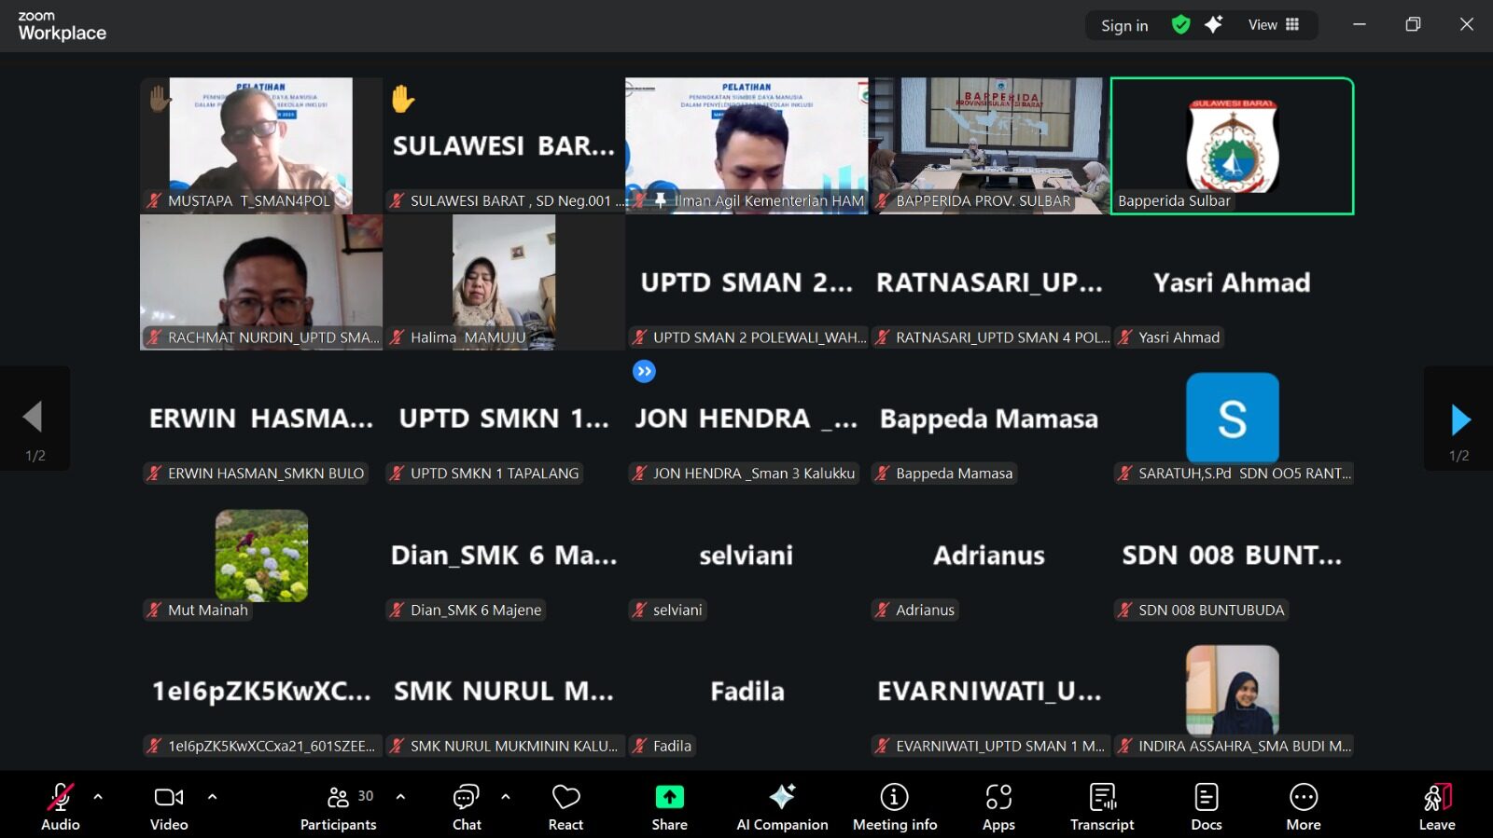Open the AI Companion panel
Image resolution: width=1493 pixels, height=838 pixels.
tap(782, 806)
